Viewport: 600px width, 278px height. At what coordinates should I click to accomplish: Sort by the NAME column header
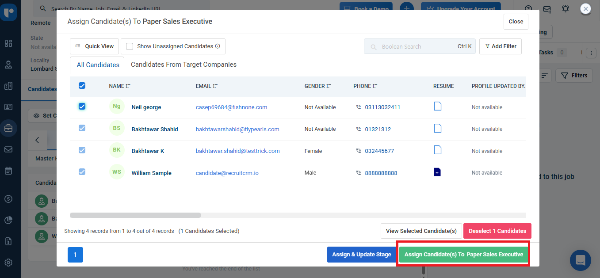(x=119, y=86)
